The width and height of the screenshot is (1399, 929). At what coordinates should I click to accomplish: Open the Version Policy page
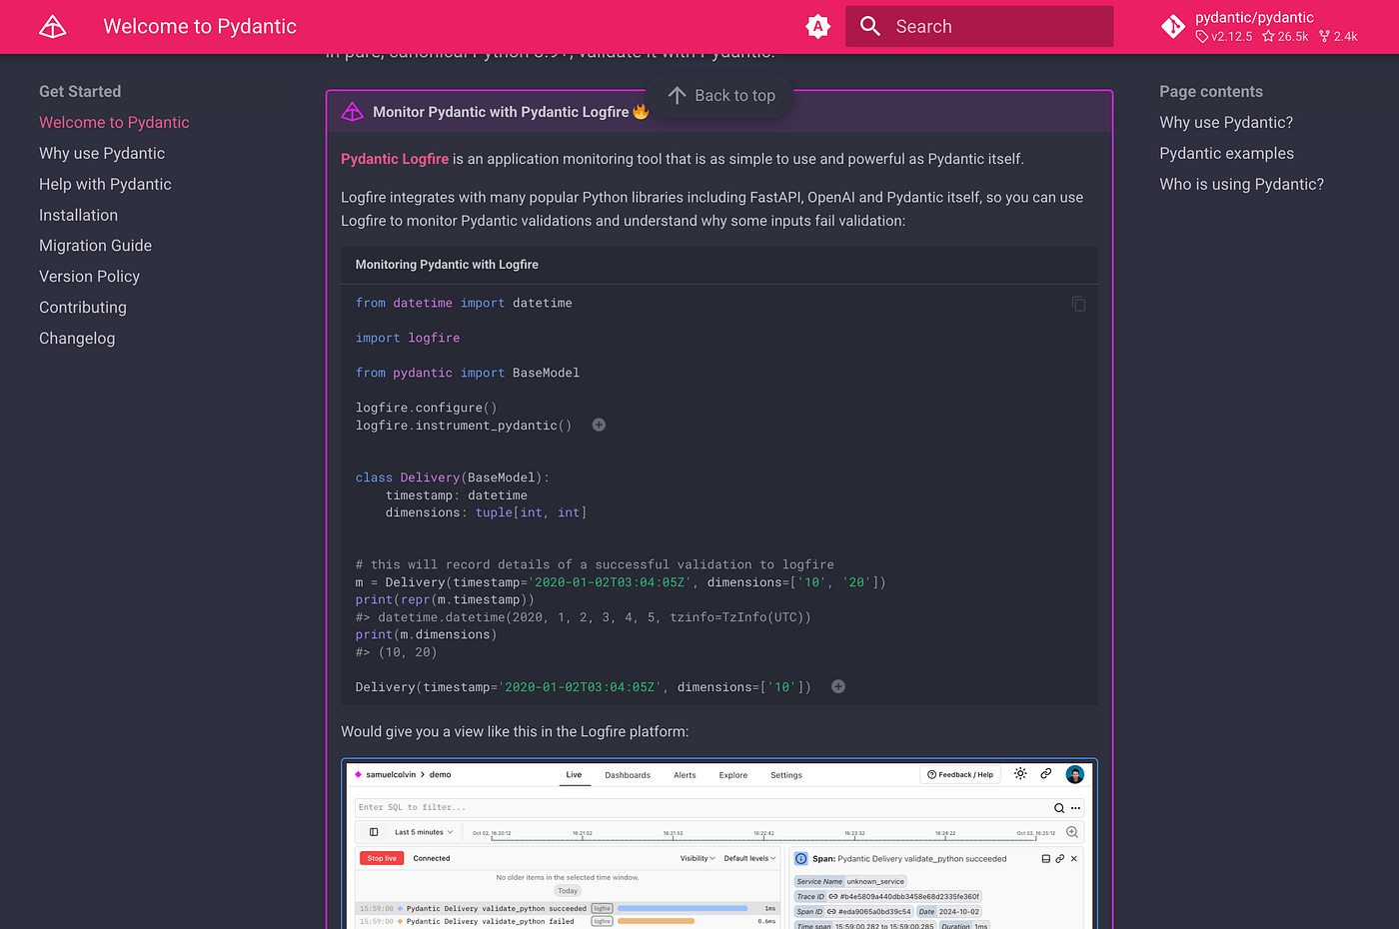click(89, 277)
